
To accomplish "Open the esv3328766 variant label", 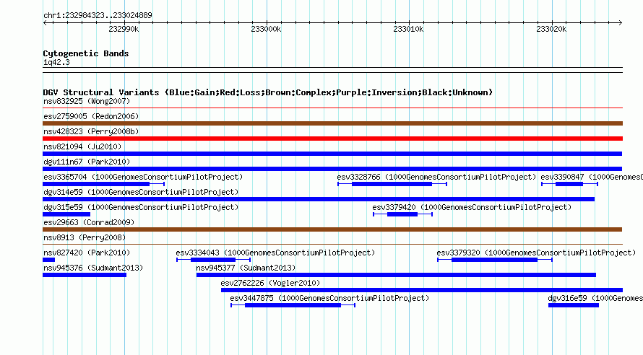I will click(x=436, y=177).
